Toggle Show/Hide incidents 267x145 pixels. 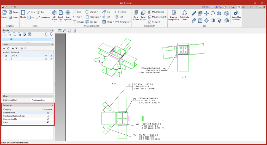coord(236,15)
